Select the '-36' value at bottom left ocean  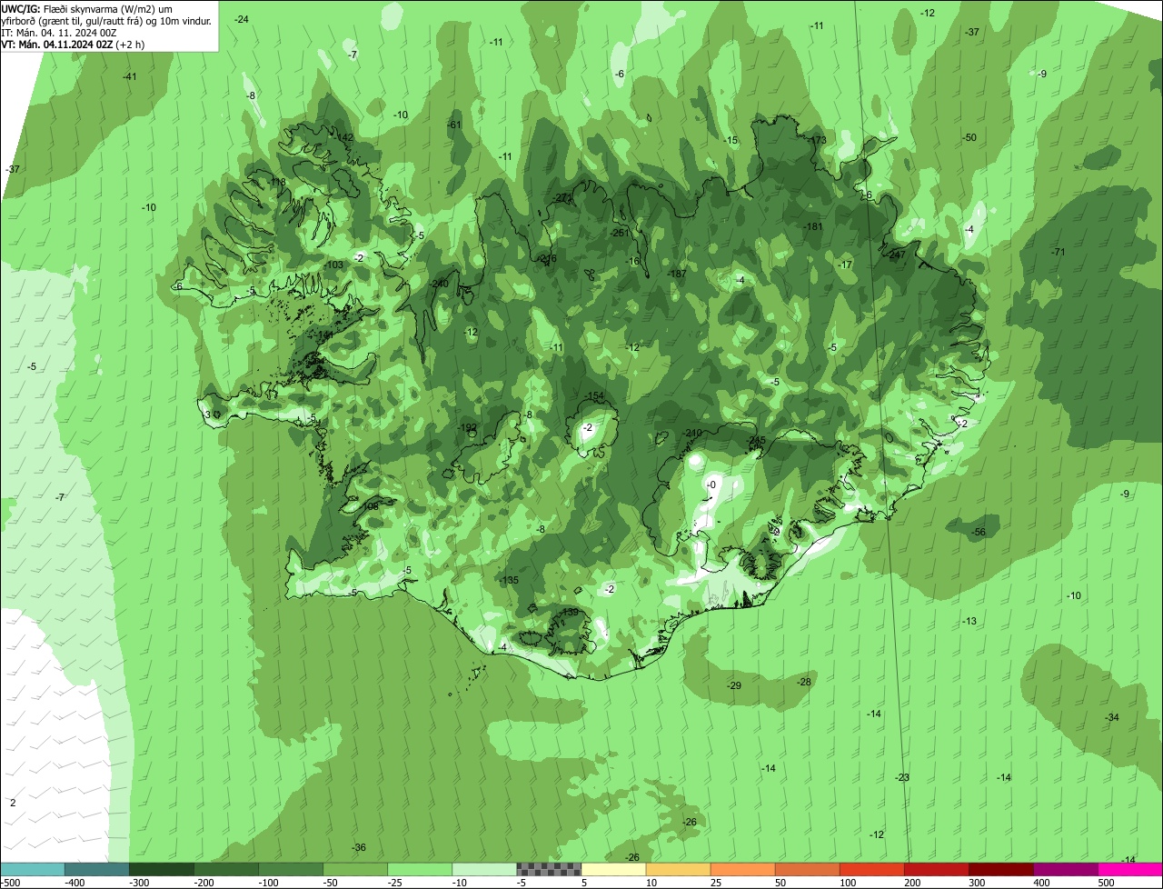point(359,847)
